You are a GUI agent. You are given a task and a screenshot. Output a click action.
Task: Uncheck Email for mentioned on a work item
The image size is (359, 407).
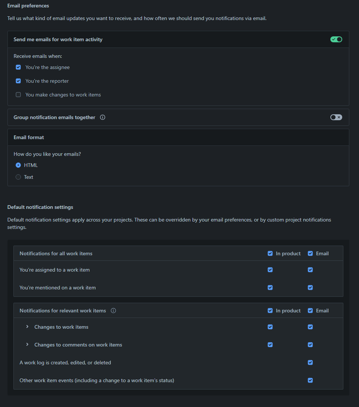pyautogui.click(x=310, y=288)
